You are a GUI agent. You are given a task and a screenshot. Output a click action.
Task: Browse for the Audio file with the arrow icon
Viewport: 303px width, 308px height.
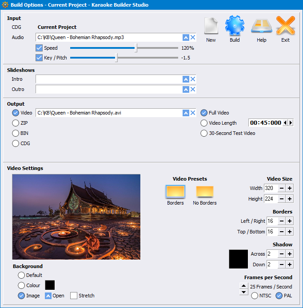click(x=186, y=38)
